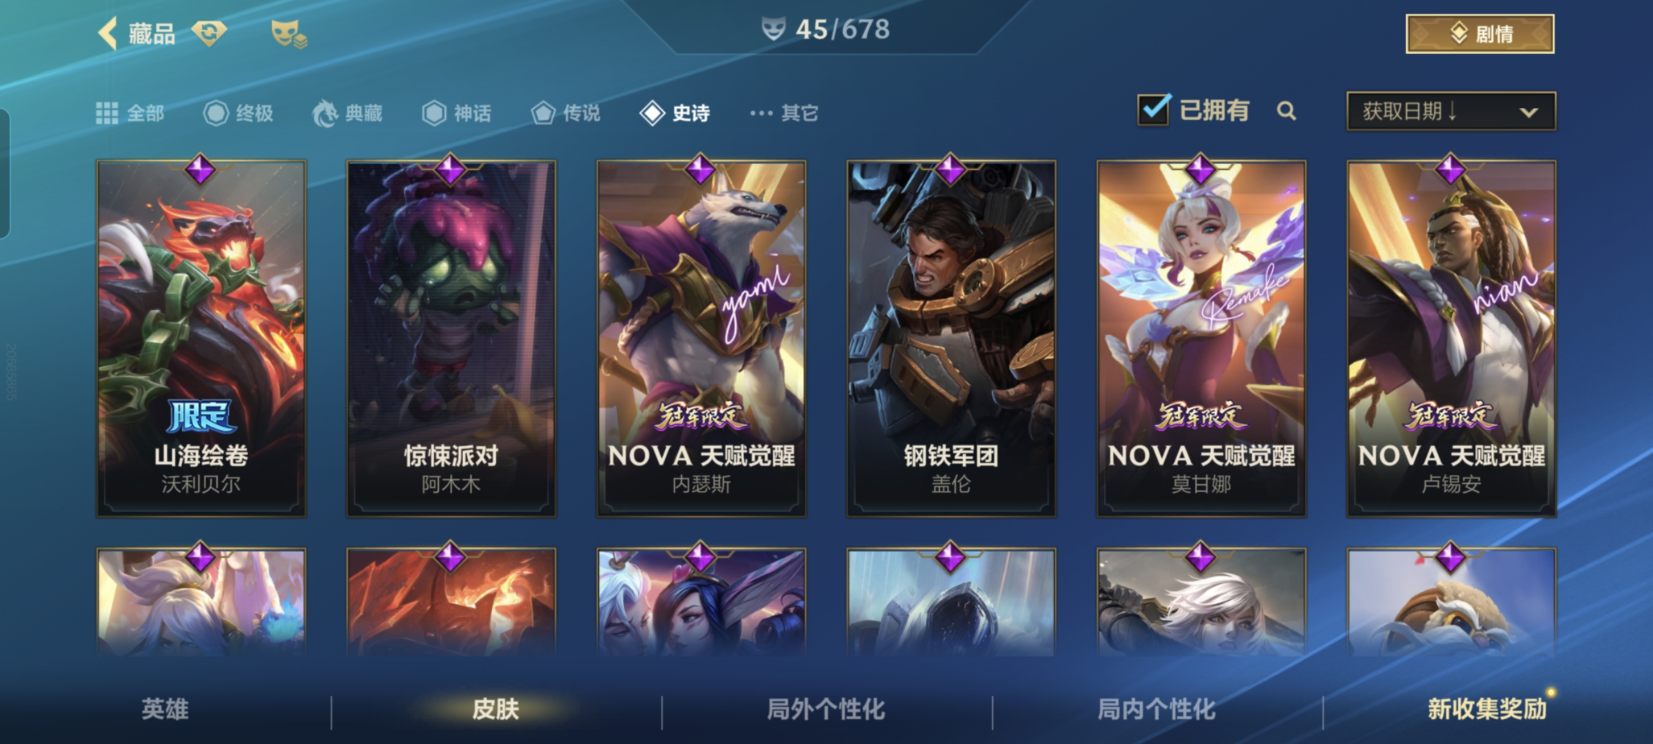Go back using the 藏品 arrow
Image resolution: width=1653 pixels, height=744 pixels.
[x=107, y=33]
